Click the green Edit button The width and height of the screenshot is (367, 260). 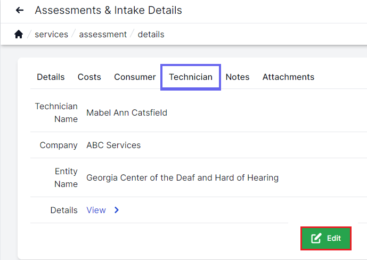click(326, 238)
